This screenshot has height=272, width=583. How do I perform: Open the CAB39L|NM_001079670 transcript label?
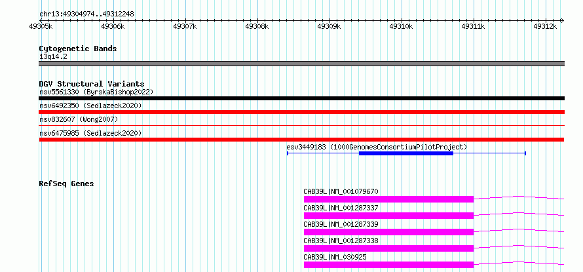[x=341, y=191]
